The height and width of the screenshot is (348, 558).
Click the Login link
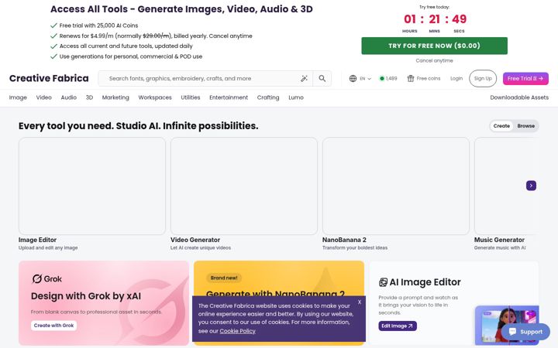click(x=456, y=78)
